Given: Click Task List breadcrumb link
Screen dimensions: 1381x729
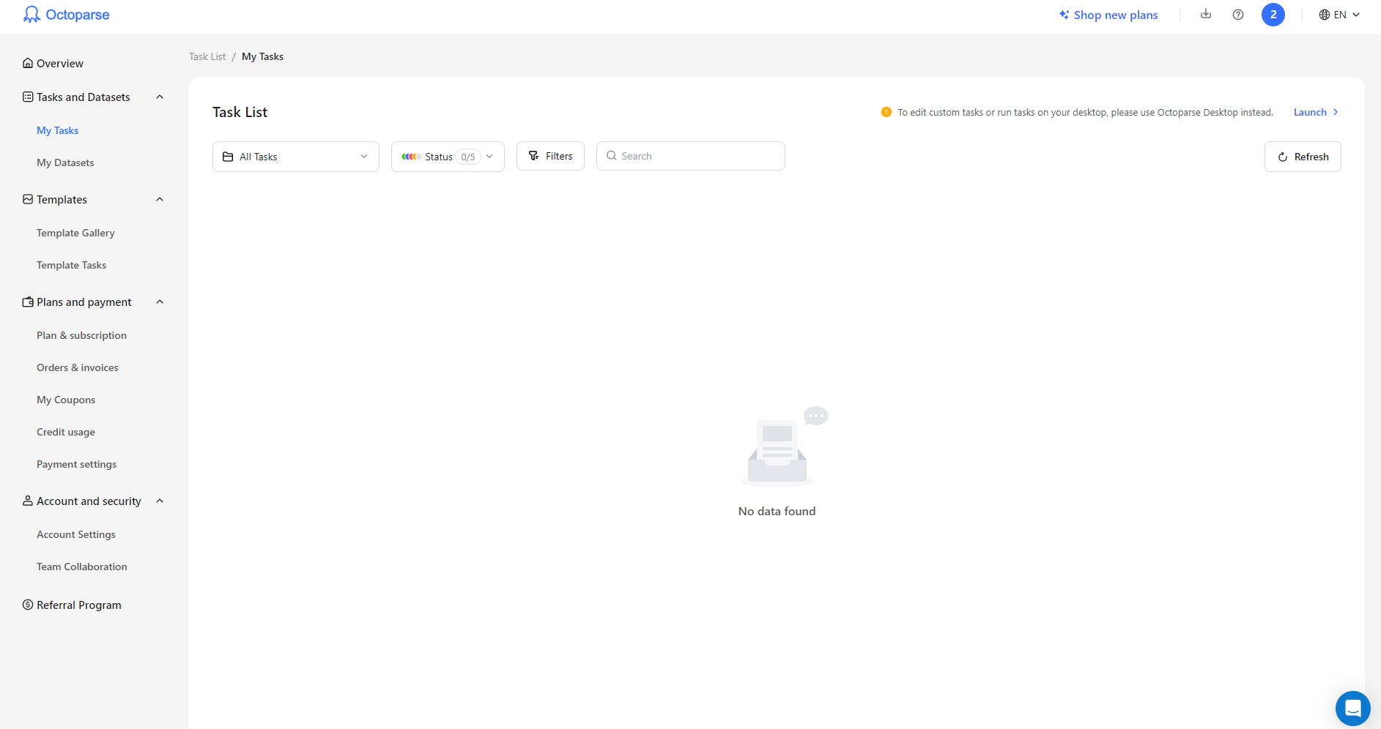Looking at the screenshot, I should click(207, 56).
